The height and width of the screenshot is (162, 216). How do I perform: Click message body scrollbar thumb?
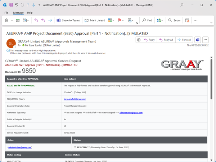(x=211, y=79)
